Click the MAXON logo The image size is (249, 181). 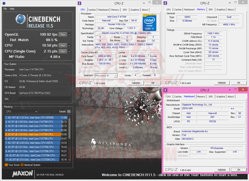click(22, 173)
